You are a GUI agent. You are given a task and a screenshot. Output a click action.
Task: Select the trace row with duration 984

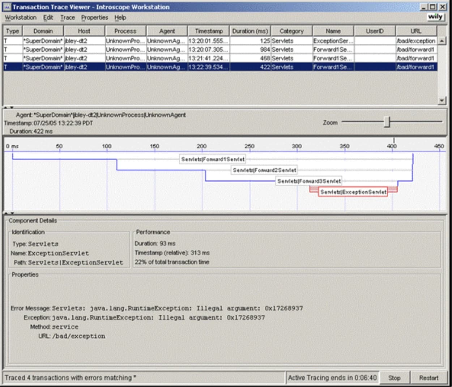(x=220, y=50)
